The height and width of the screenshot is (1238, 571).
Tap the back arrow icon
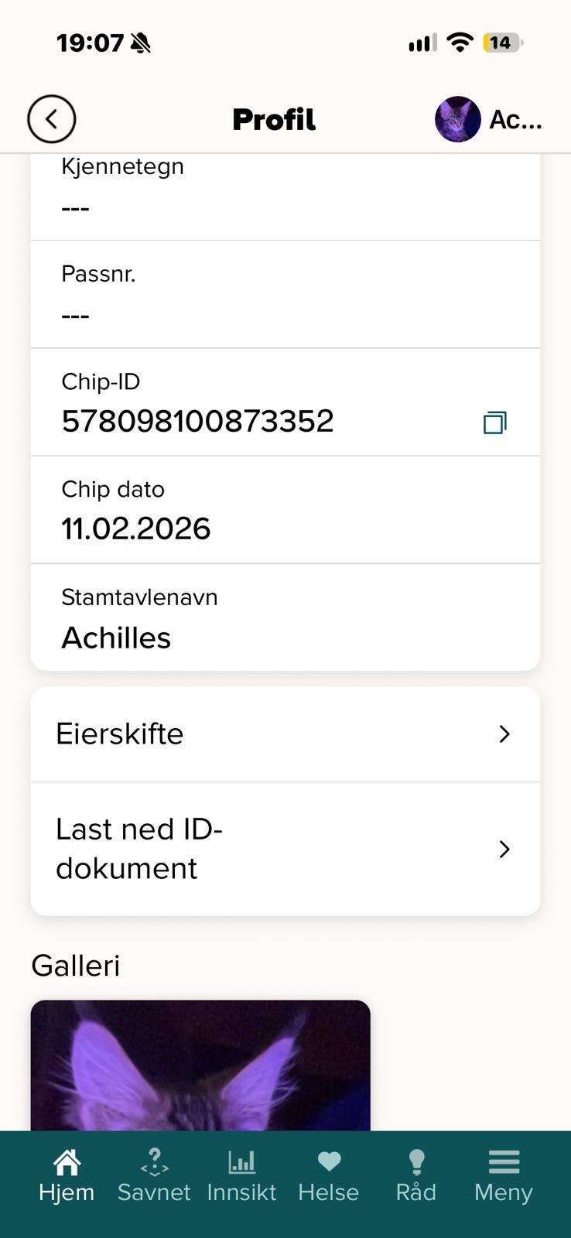[52, 119]
